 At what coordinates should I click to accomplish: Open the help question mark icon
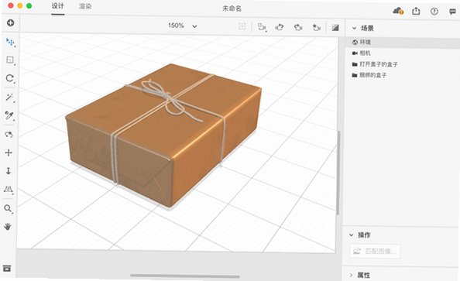point(434,11)
